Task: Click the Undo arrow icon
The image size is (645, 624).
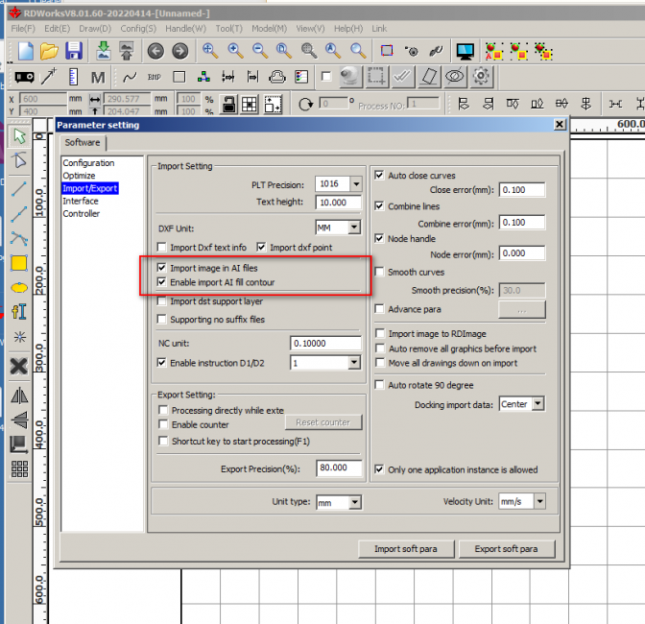Action: (156, 51)
